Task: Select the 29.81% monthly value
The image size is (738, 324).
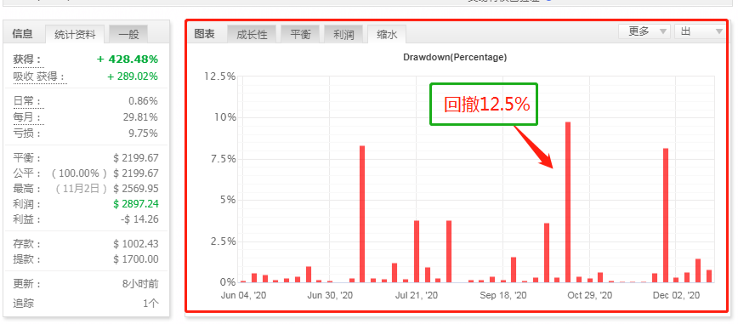Action: pos(140,117)
